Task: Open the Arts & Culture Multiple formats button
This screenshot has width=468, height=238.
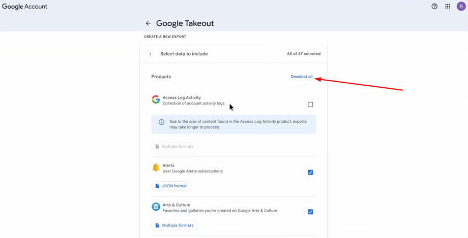Action: [x=174, y=225]
